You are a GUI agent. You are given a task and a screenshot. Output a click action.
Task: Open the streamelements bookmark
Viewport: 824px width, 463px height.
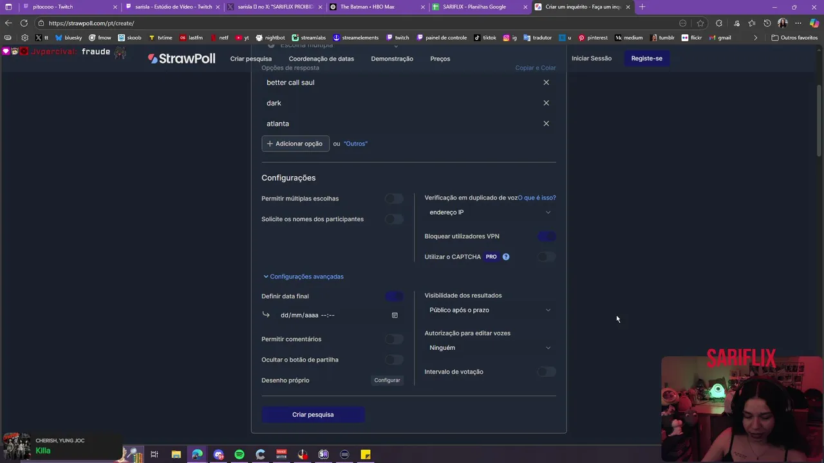pyautogui.click(x=355, y=38)
